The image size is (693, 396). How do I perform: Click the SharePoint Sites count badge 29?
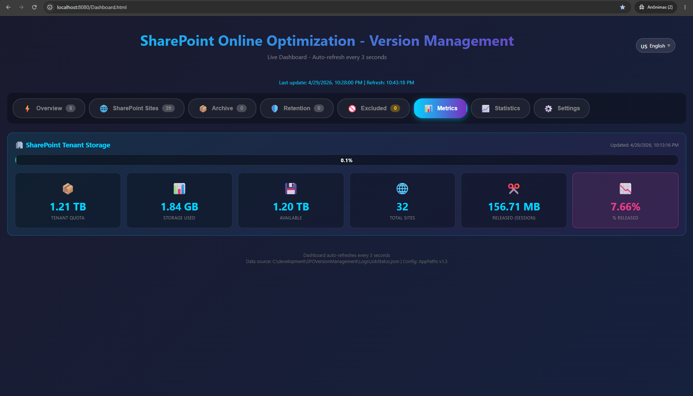tap(168, 108)
